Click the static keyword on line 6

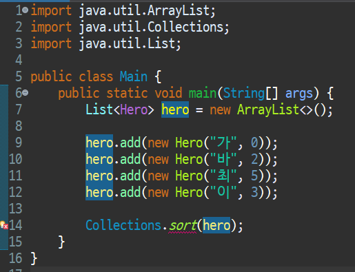click(x=127, y=93)
